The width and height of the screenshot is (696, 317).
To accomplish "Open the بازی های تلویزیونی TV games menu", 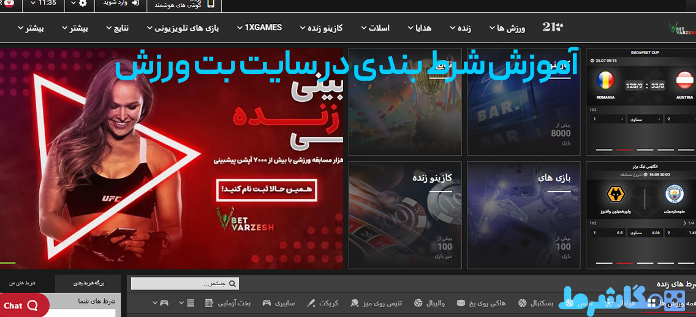I will click(183, 28).
